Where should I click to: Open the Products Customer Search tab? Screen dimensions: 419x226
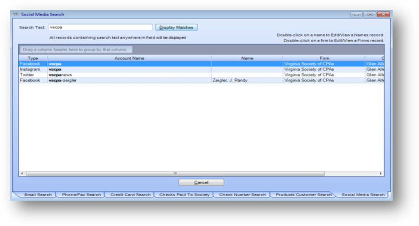304,195
